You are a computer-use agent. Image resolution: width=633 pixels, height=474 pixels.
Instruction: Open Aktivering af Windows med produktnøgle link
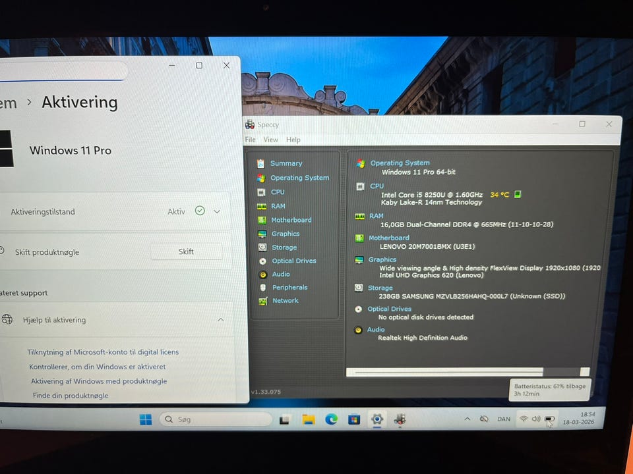pos(99,381)
